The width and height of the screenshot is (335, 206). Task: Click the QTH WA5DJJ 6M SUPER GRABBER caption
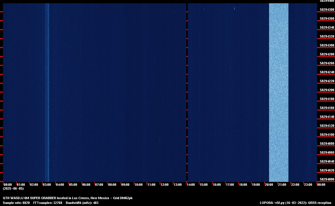(x=67, y=198)
